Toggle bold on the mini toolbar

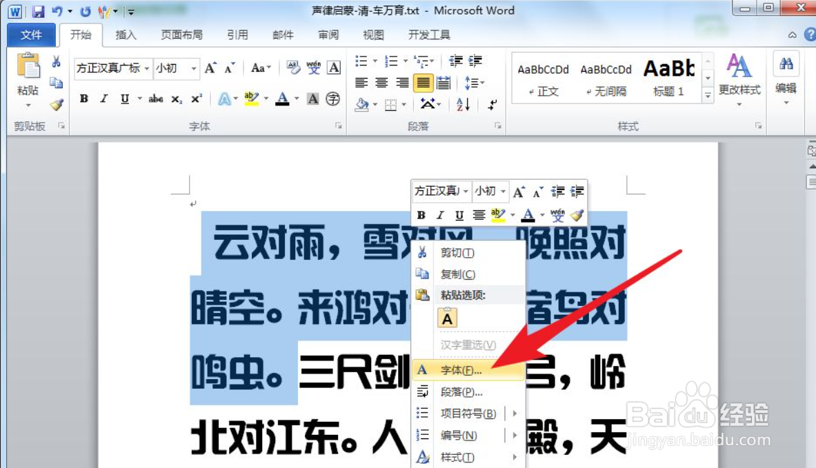click(x=421, y=215)
